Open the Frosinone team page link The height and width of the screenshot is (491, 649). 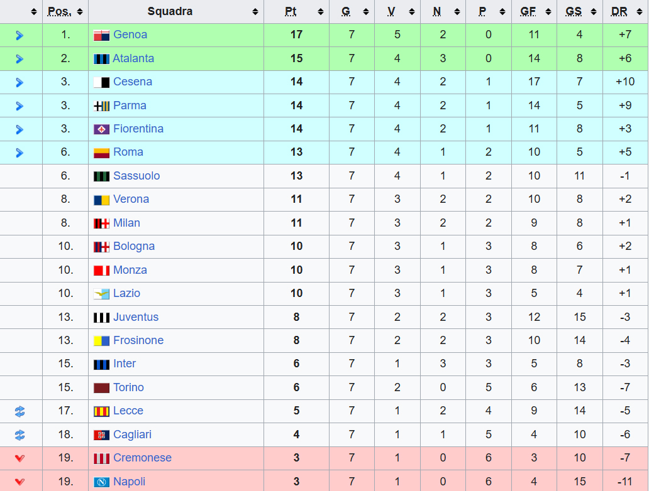(x=138, y=340)
